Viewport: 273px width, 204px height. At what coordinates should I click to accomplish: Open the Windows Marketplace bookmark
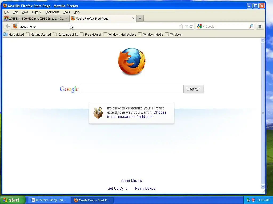point(120,35)
